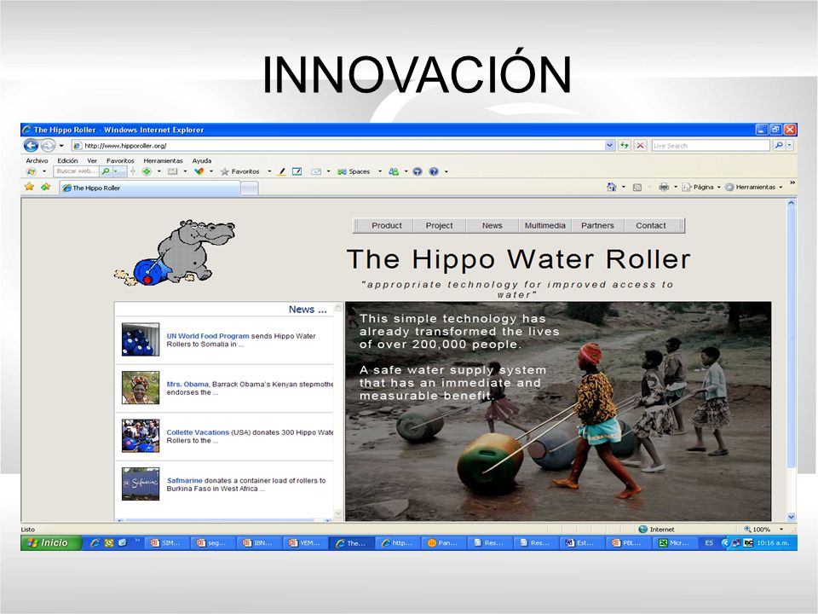
Task: Click the Spaces toolbar button
Action: (354, 171)
